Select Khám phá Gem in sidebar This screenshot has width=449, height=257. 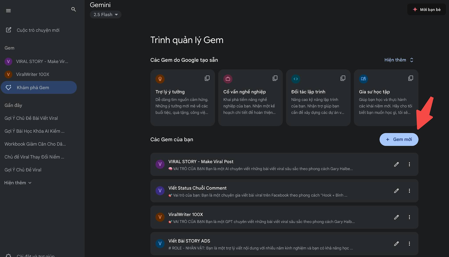39,87
